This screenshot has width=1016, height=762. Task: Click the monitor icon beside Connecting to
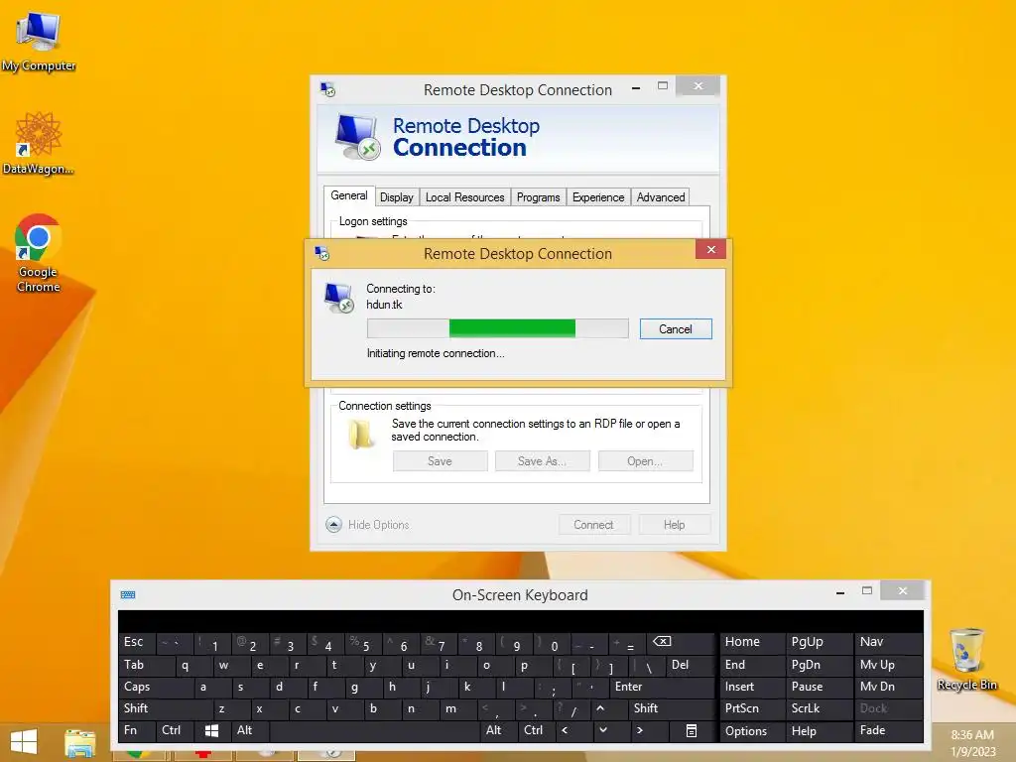click(x=339, y=298)
